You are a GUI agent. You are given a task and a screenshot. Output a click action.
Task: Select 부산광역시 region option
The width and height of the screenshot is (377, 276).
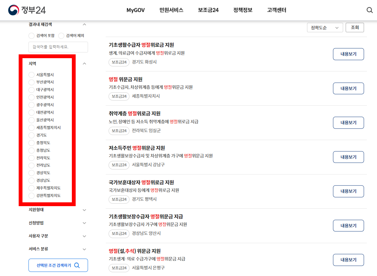tap(31, 82)
